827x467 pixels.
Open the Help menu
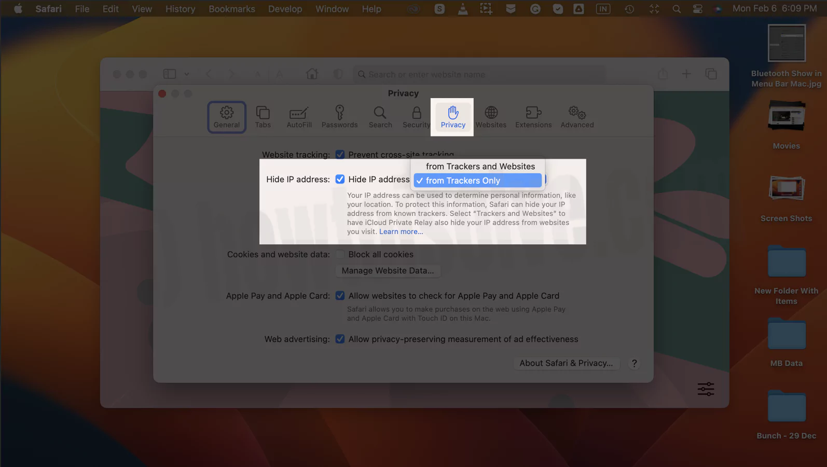tap(371, 9)
